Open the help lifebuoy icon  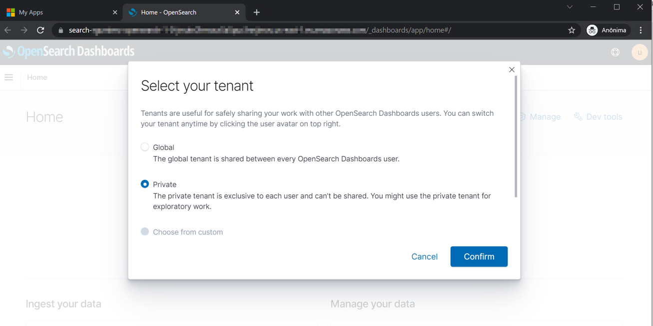(615, 52)
